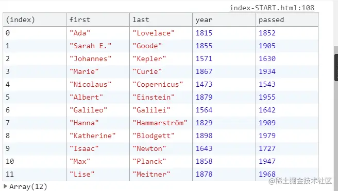Click the (index) column header

pos(35,20)
